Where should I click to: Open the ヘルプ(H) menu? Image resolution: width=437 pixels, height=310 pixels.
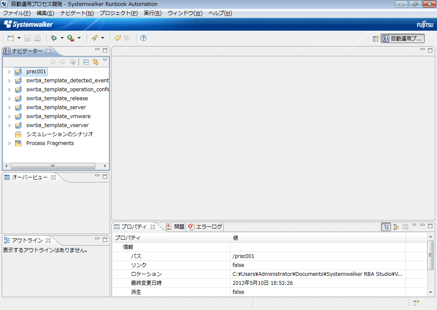click(220, 13)
